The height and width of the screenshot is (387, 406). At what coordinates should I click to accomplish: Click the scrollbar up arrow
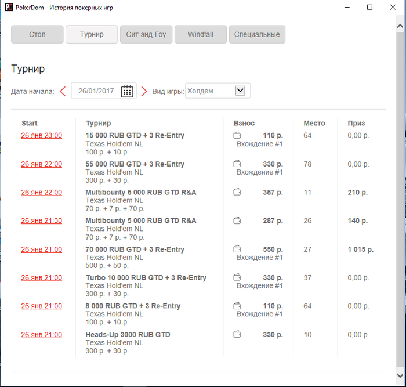[x=400, y=26]
